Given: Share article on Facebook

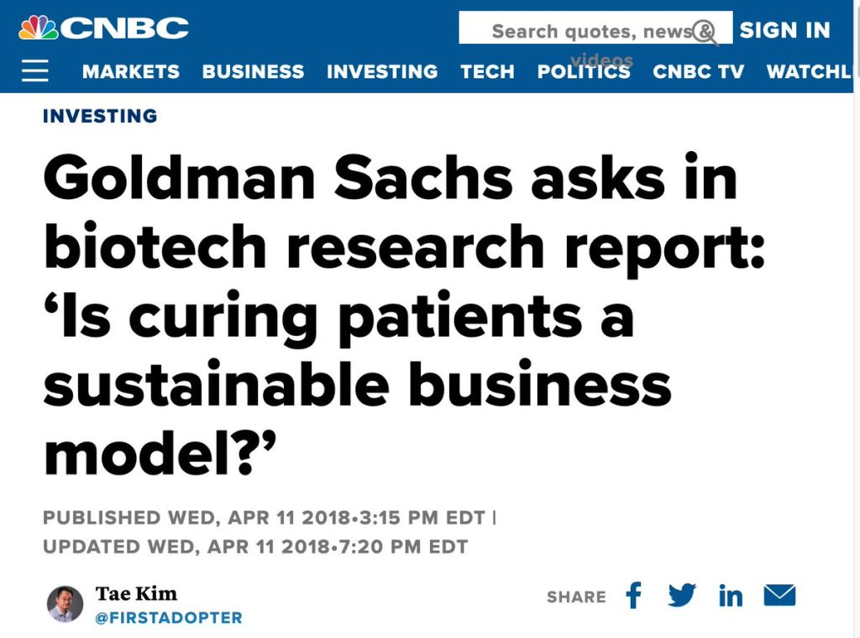Looking at the screenshot, I should pyautogui.click(x=633, y=595).
